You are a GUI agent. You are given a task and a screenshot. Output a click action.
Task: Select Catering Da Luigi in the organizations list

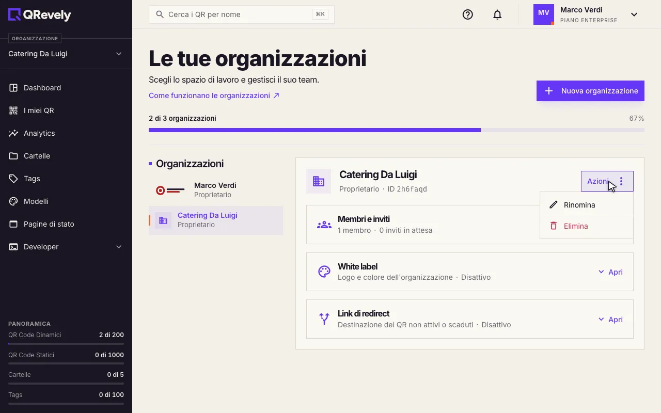click(x=216, y=220)
